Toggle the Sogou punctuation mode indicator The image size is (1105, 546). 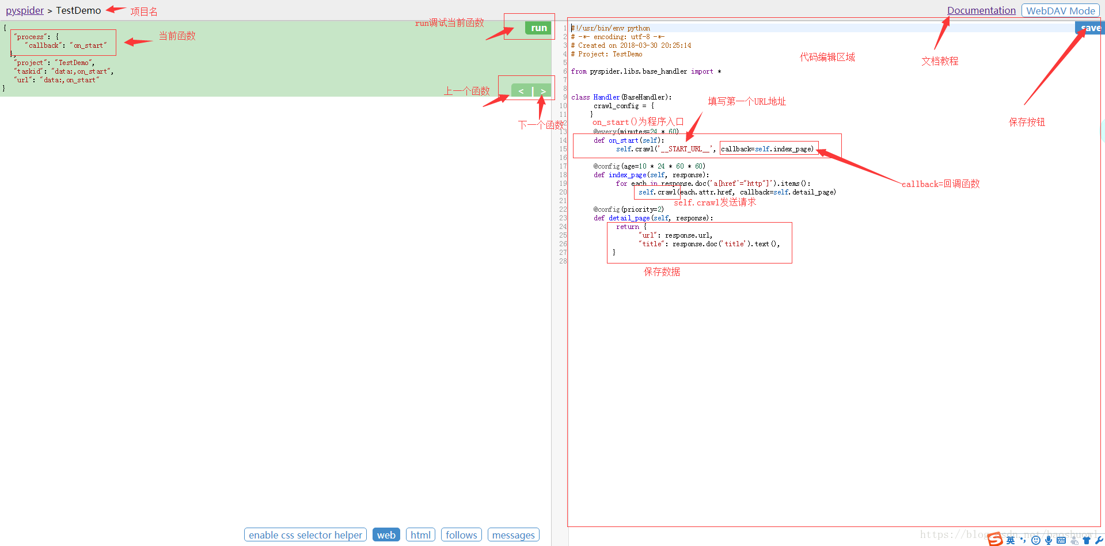[x=1023, y=540]
